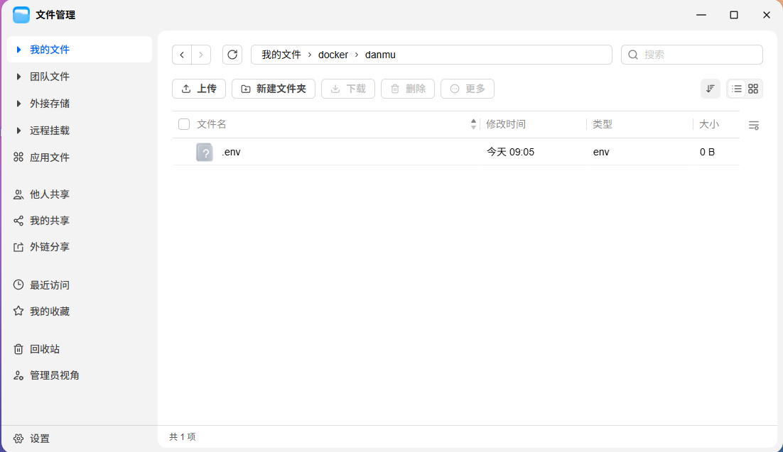This screenshot has width=783, height=452.
Task: Click the 删除 delete button
Action: [407, 89]
